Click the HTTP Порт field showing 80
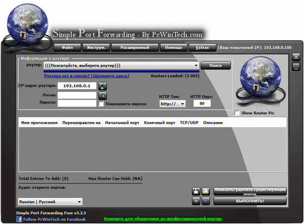 [x=202, y=104]
